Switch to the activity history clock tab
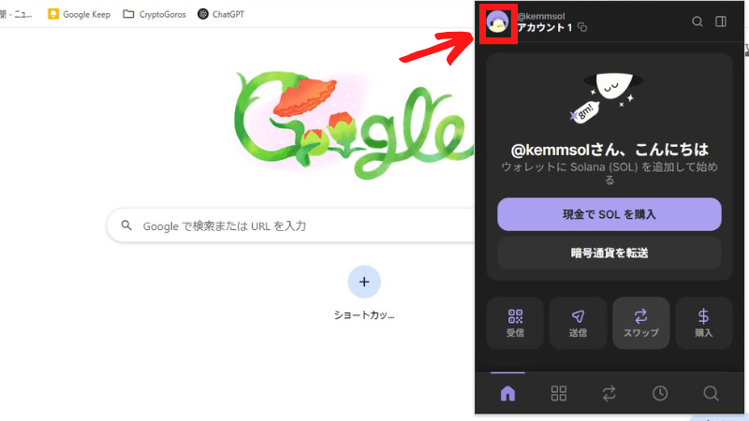 [660, 393]
